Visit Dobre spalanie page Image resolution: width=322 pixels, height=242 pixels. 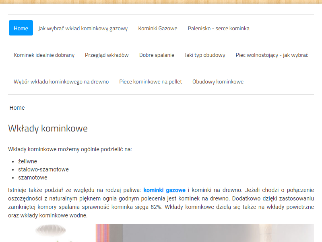tap(157, 55)
